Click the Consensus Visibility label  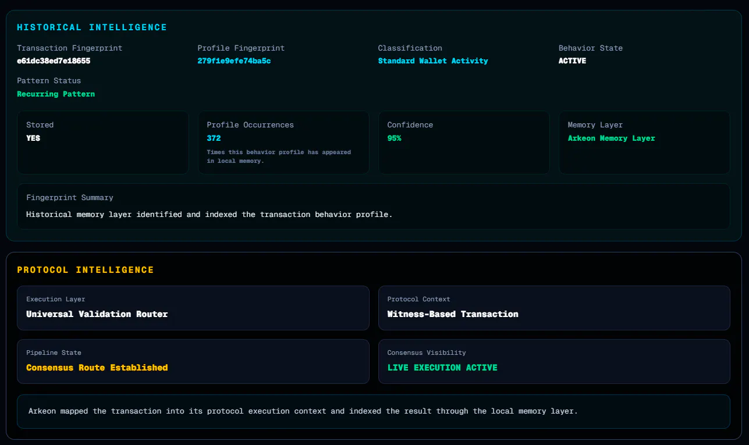[x=427, y=353]
